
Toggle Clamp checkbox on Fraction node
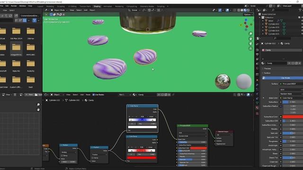click(x=93, y=158)
